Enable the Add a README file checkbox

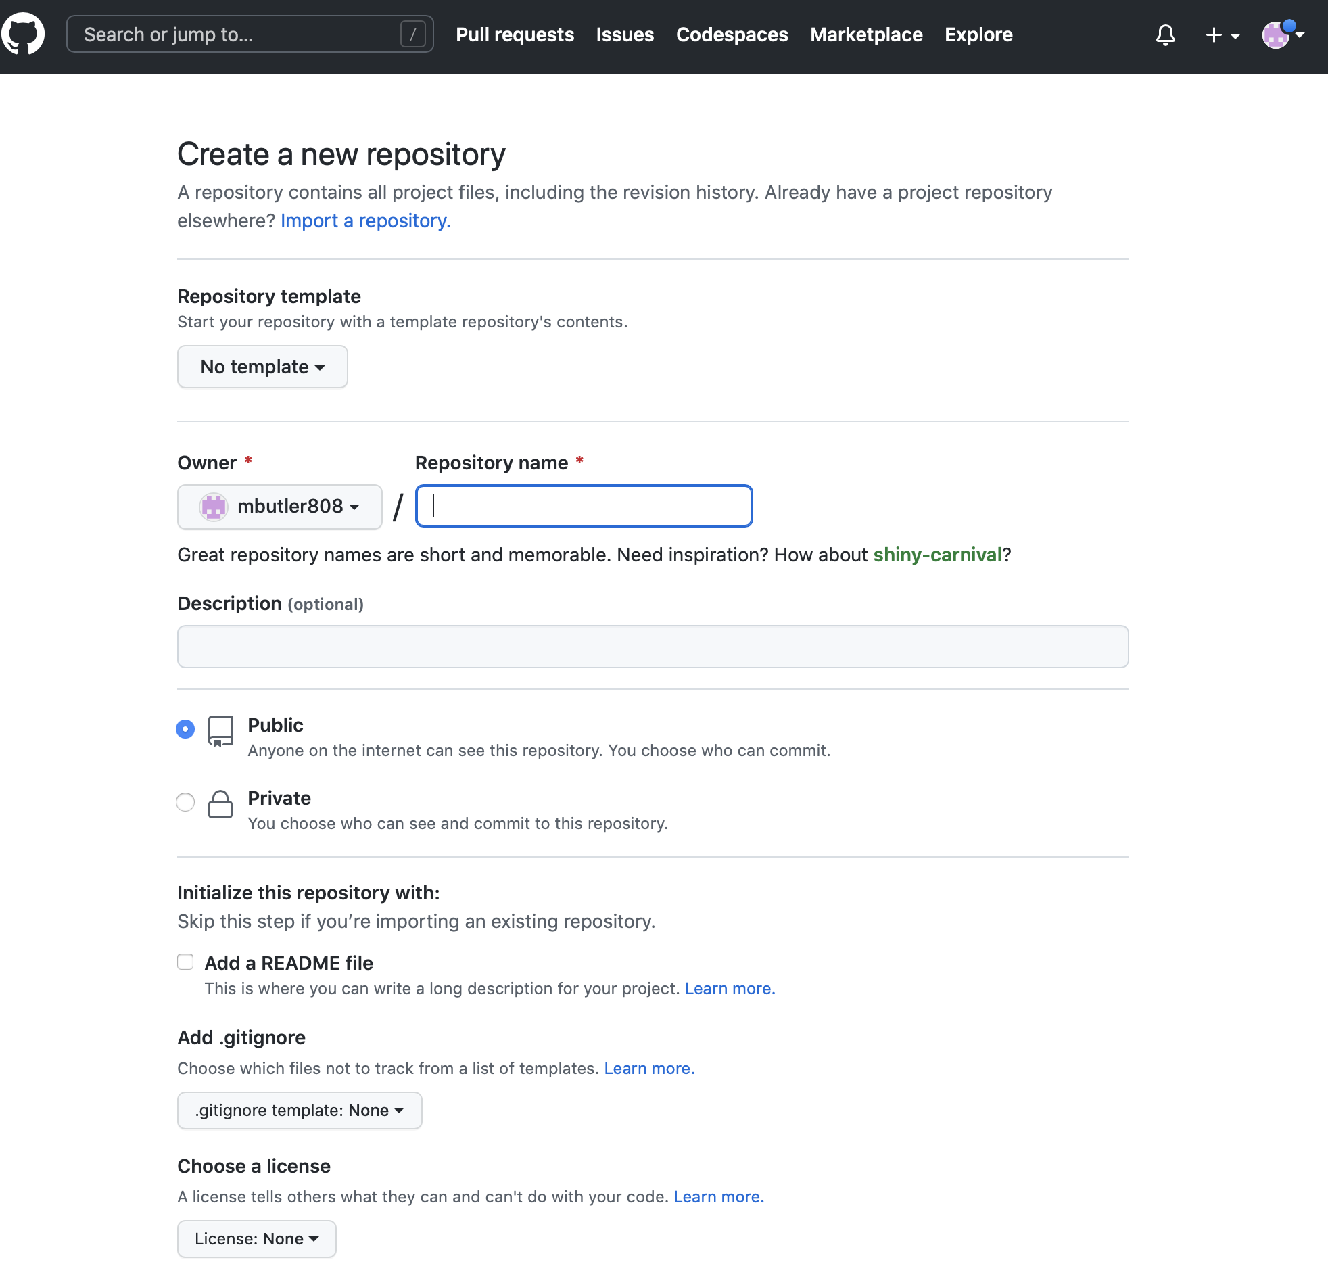pyautogui.click(x=185, y=962)
